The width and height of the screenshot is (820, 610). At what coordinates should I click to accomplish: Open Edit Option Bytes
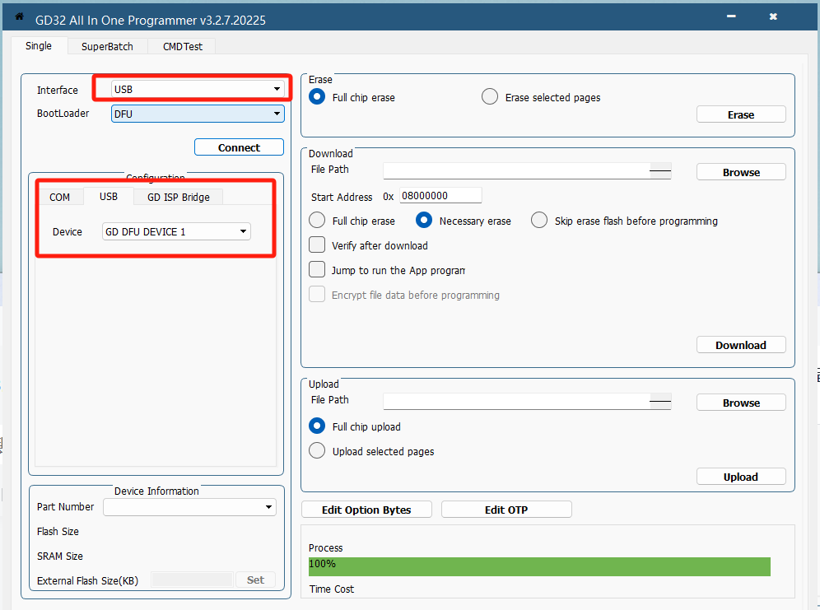[366, 510]
